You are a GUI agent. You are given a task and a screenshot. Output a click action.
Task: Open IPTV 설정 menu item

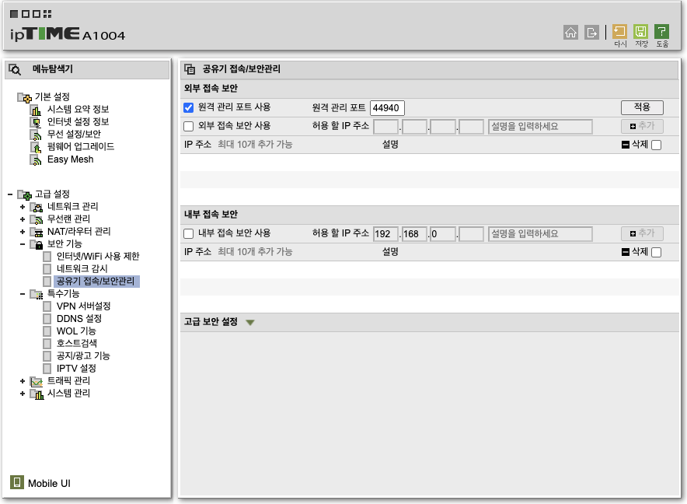point(76,369)
